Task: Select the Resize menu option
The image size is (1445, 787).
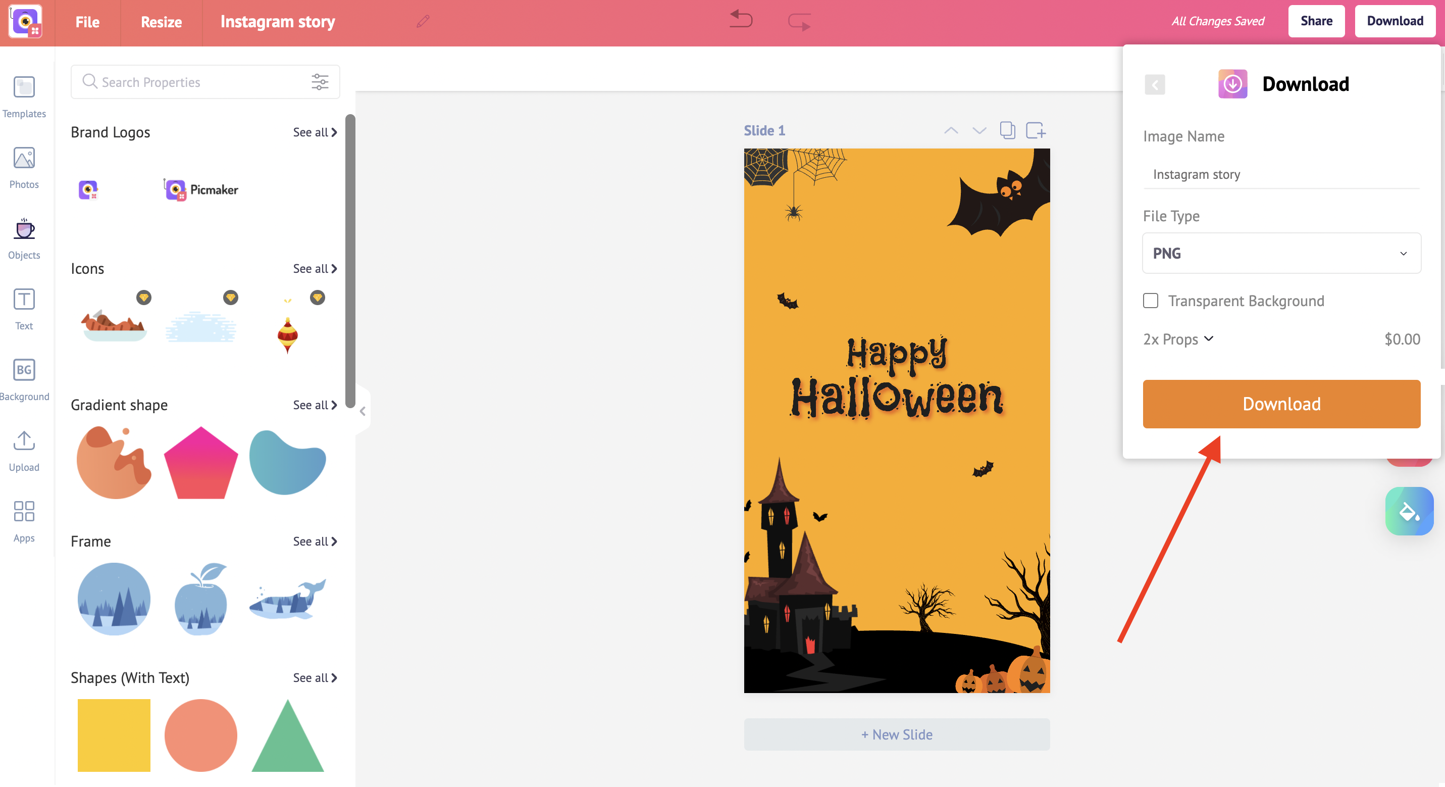Action: pyautogui.click(x=159, y=21)
